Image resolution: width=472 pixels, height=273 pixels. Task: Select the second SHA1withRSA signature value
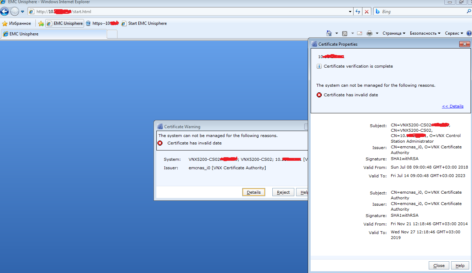point(405,215)
